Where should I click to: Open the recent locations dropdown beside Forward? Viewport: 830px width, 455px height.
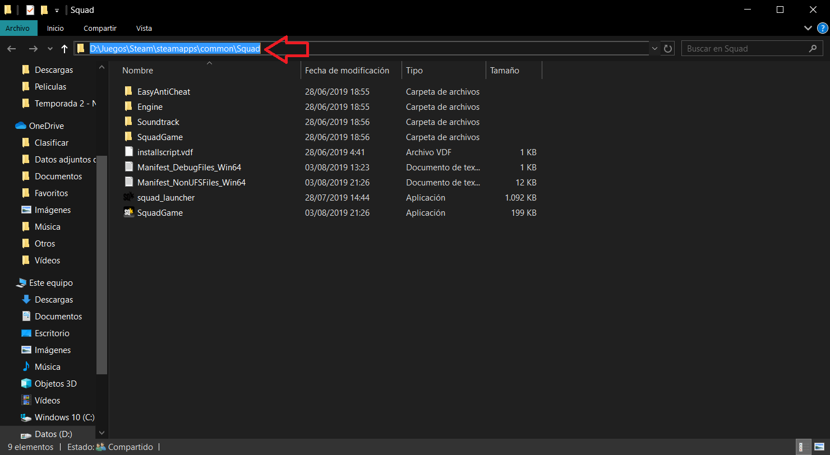coord(50,49)
